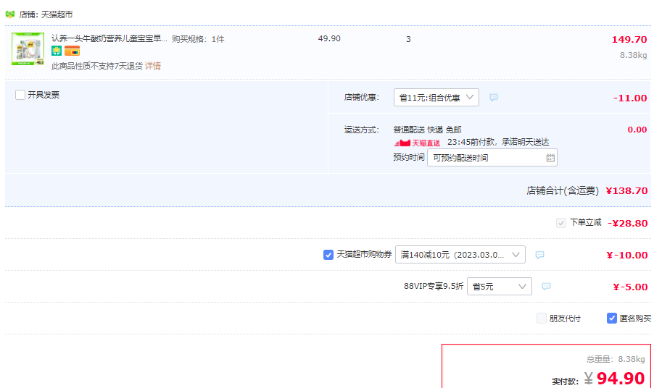The width and height of the screenshot is (654, 388).
Task: Click the Tmall Supermarket store logo icon
Action: pos(10,14)
